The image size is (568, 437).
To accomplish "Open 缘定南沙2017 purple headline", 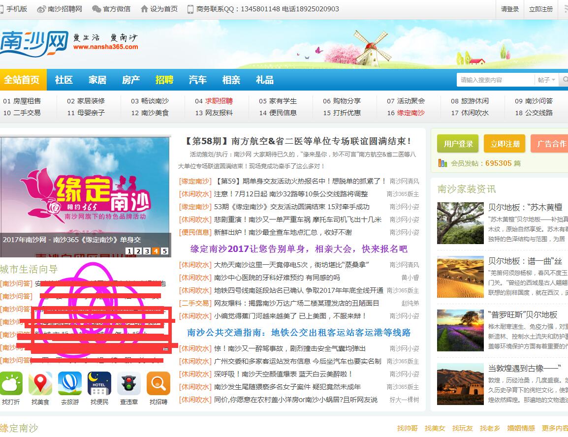I will pyautogui.click(x=298, y=249).
